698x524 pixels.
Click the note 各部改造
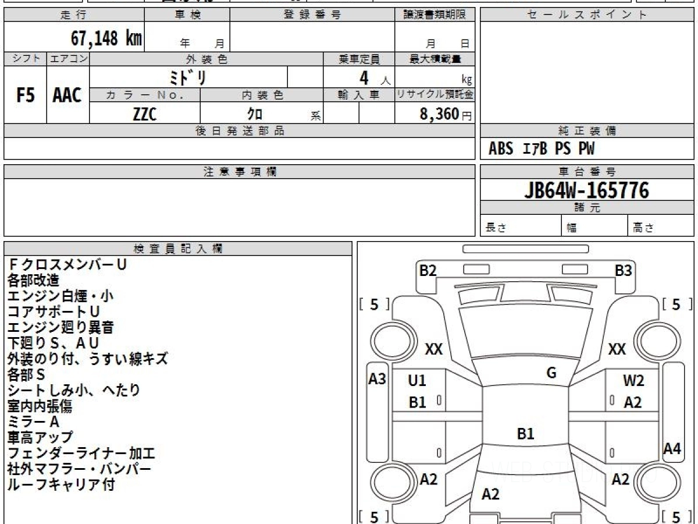[33, 280]
